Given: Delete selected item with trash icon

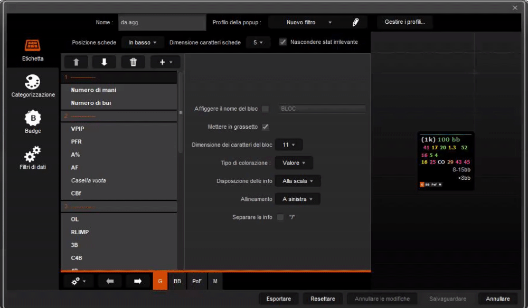Looking at the screenshot, I should click(134, 62).
